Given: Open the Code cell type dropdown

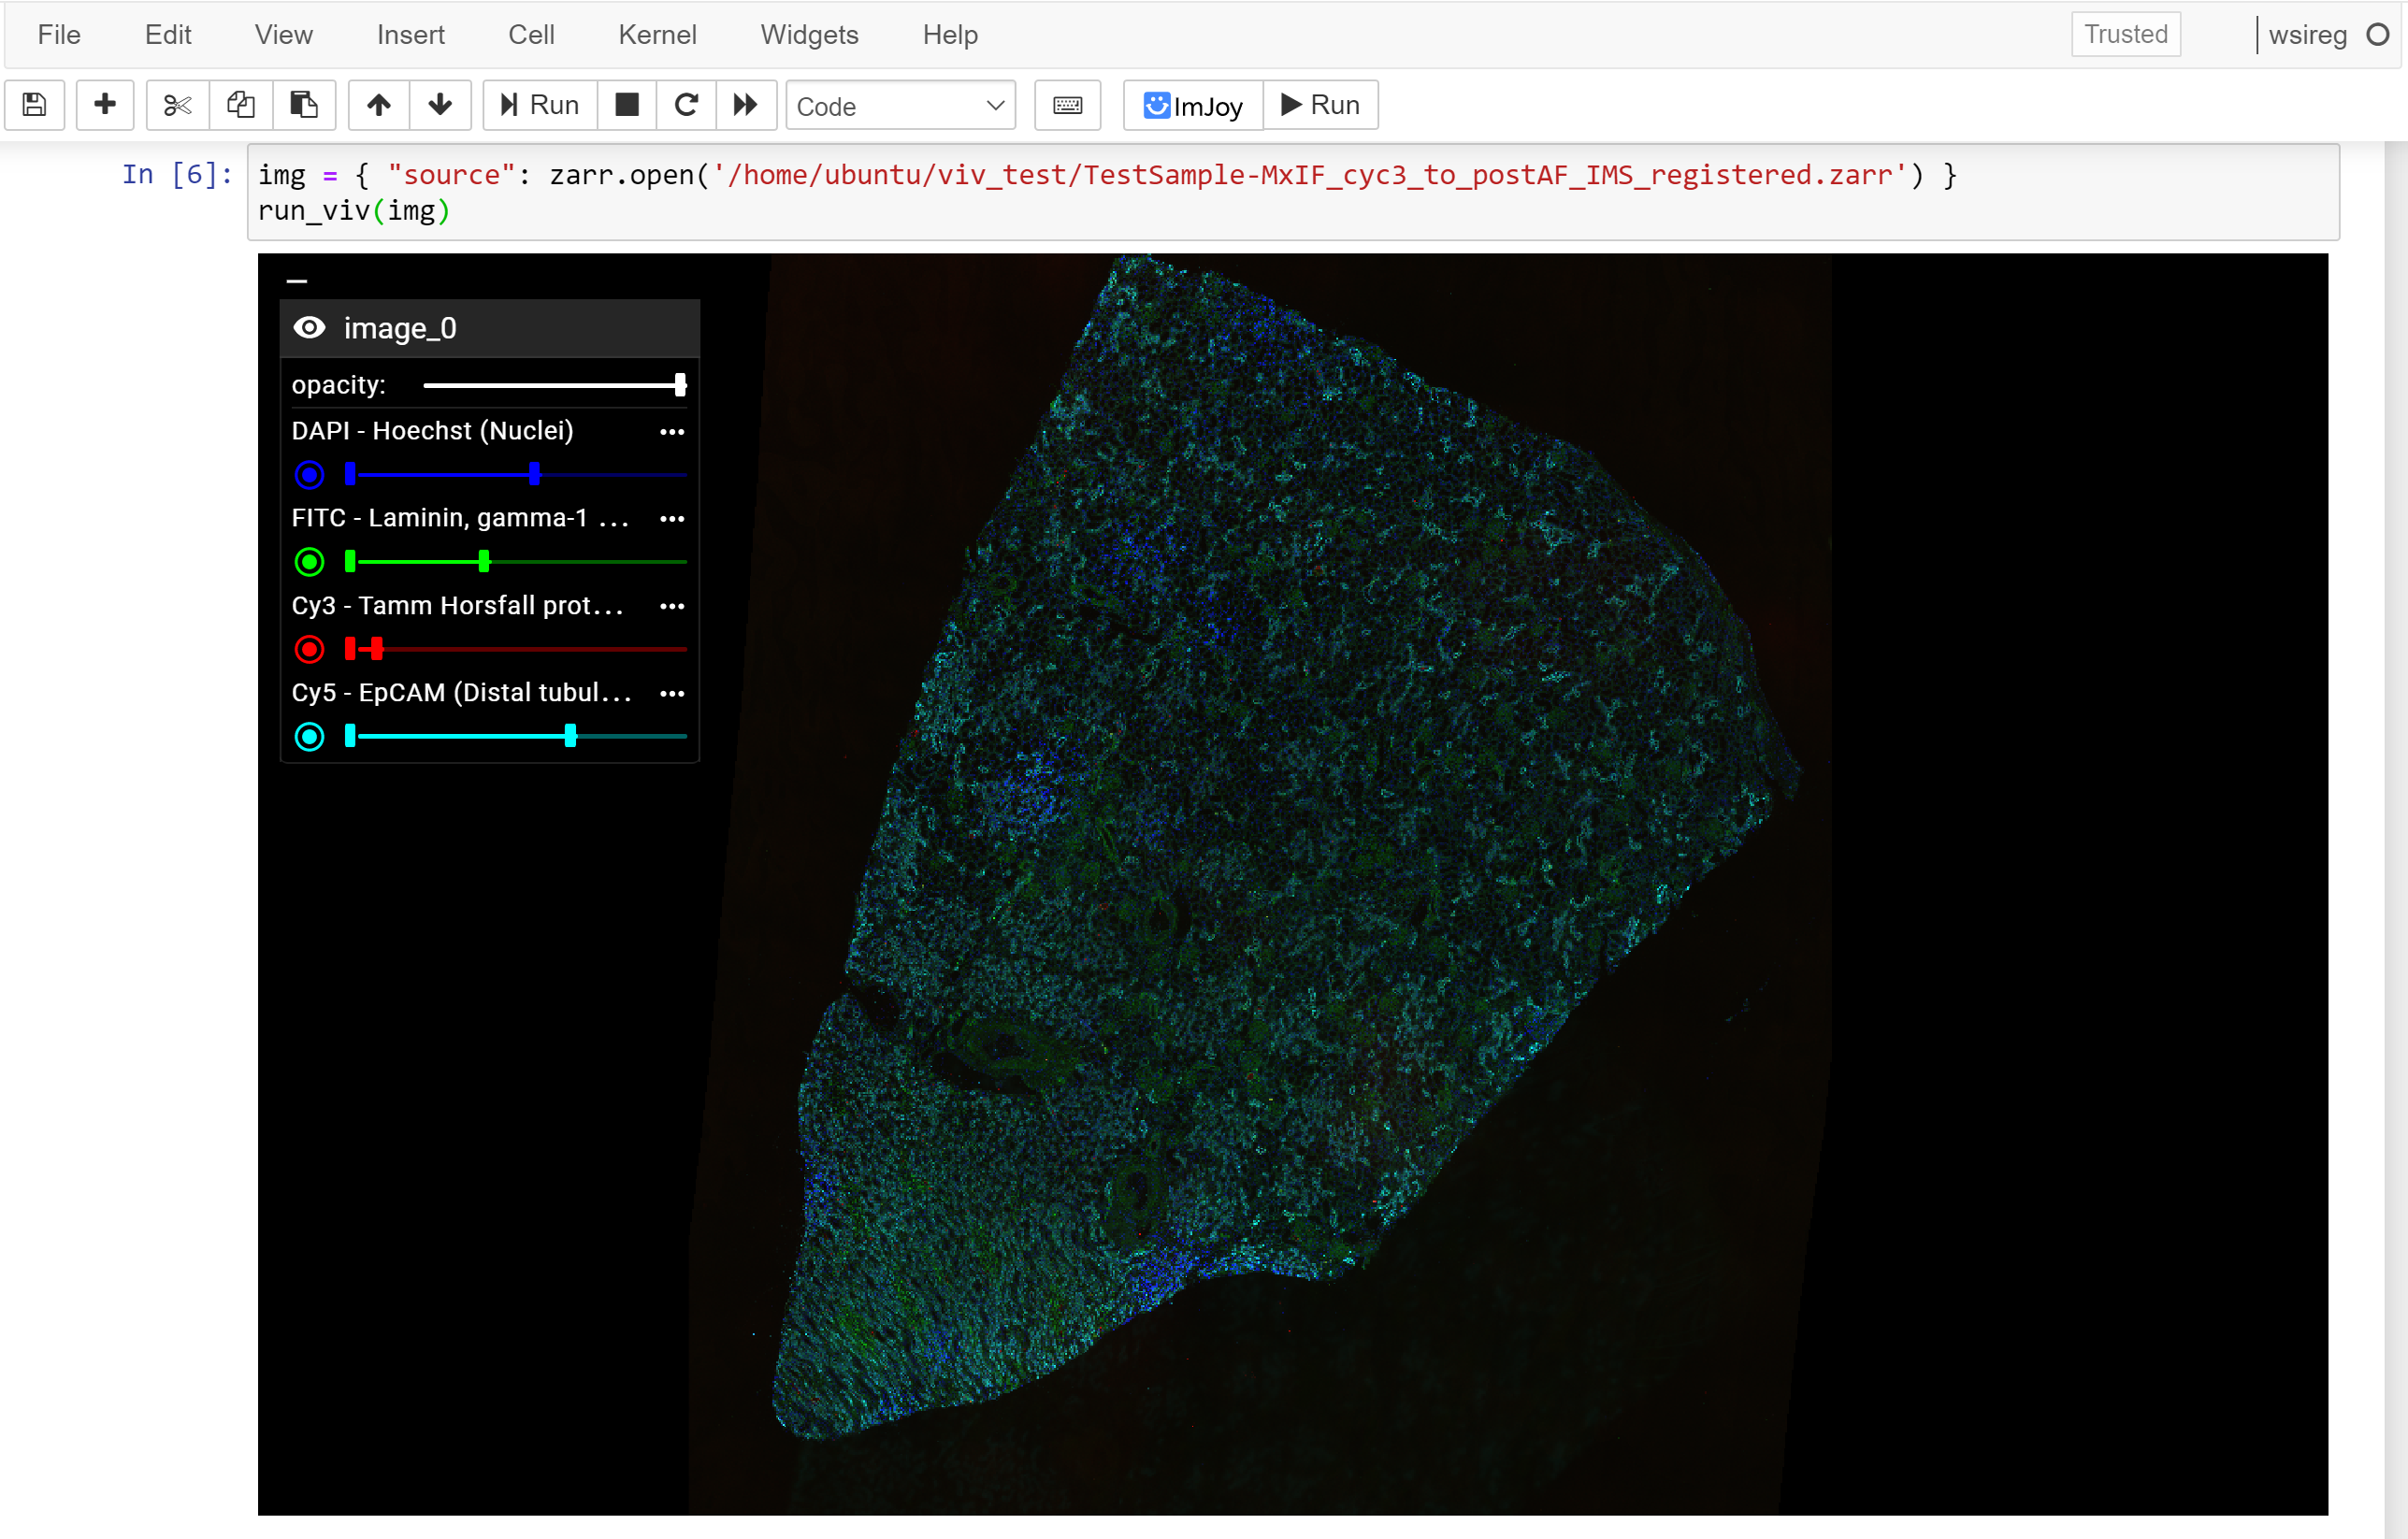Looking at the screenshot, I should [900, 106].
